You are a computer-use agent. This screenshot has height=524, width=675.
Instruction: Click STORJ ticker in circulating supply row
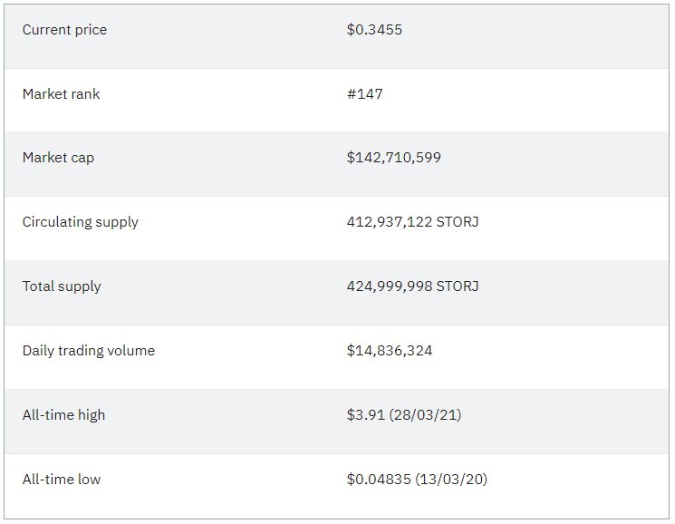[458, 222]
